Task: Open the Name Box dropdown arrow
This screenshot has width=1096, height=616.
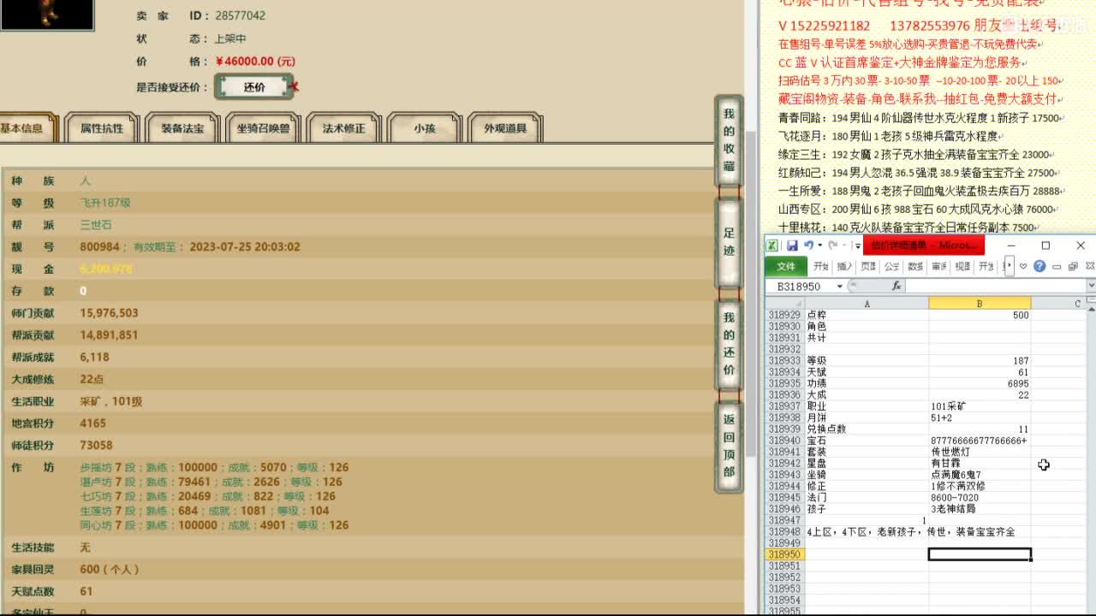Action: [840, 286]
